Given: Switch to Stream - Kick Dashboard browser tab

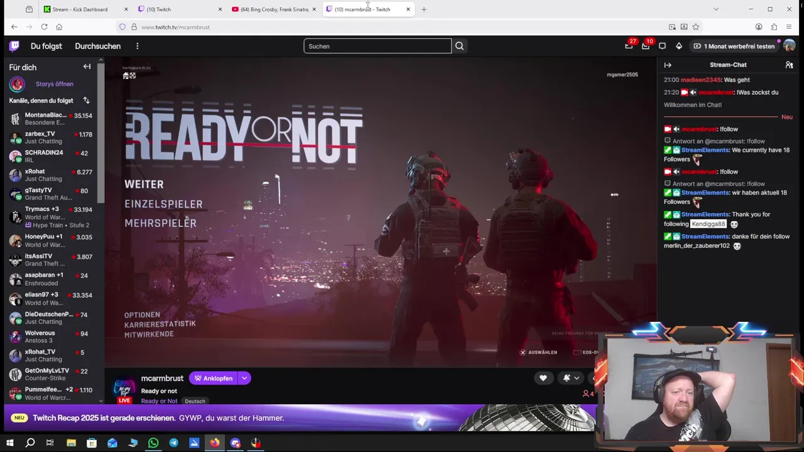Looking at the screenshot, I should tap(85, 9).
